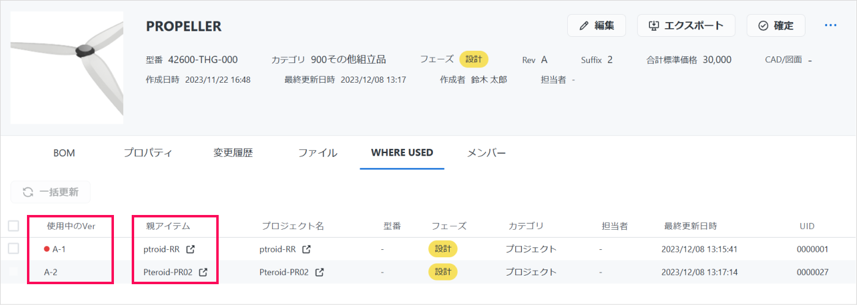Click the yellow 設計 phase badge in header

[x=474, y=59]
